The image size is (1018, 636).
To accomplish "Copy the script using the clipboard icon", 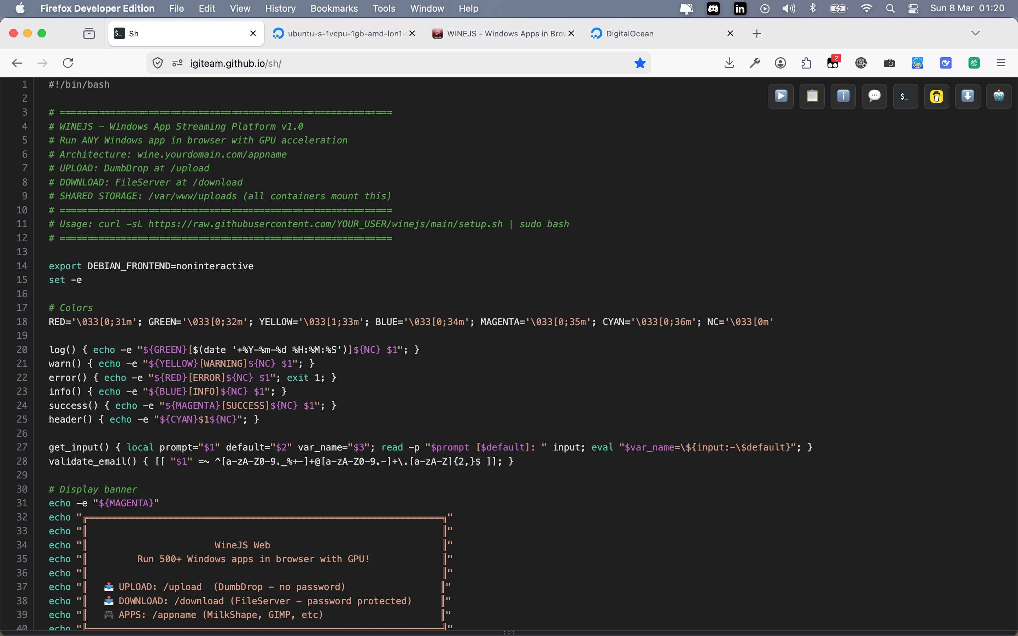I will (x=812, y=96).
